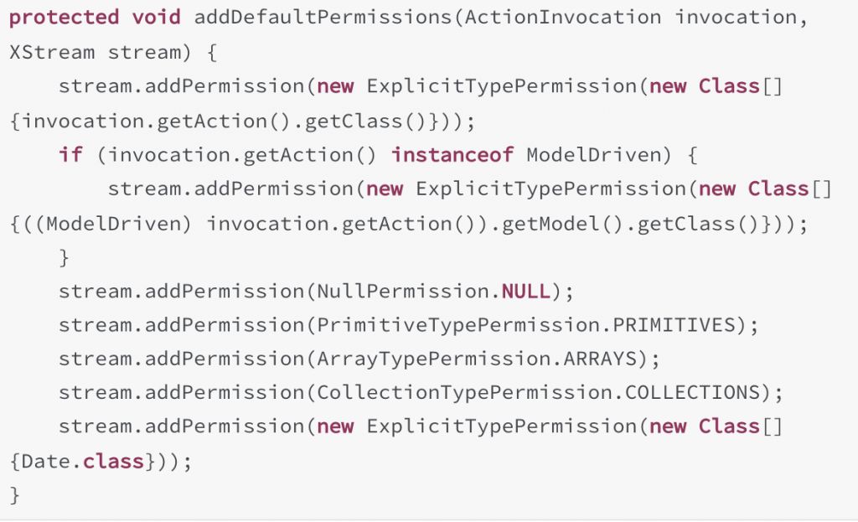Click the PRIMITIVES constant
858x522 pixels.
click(x=674, y=325)
